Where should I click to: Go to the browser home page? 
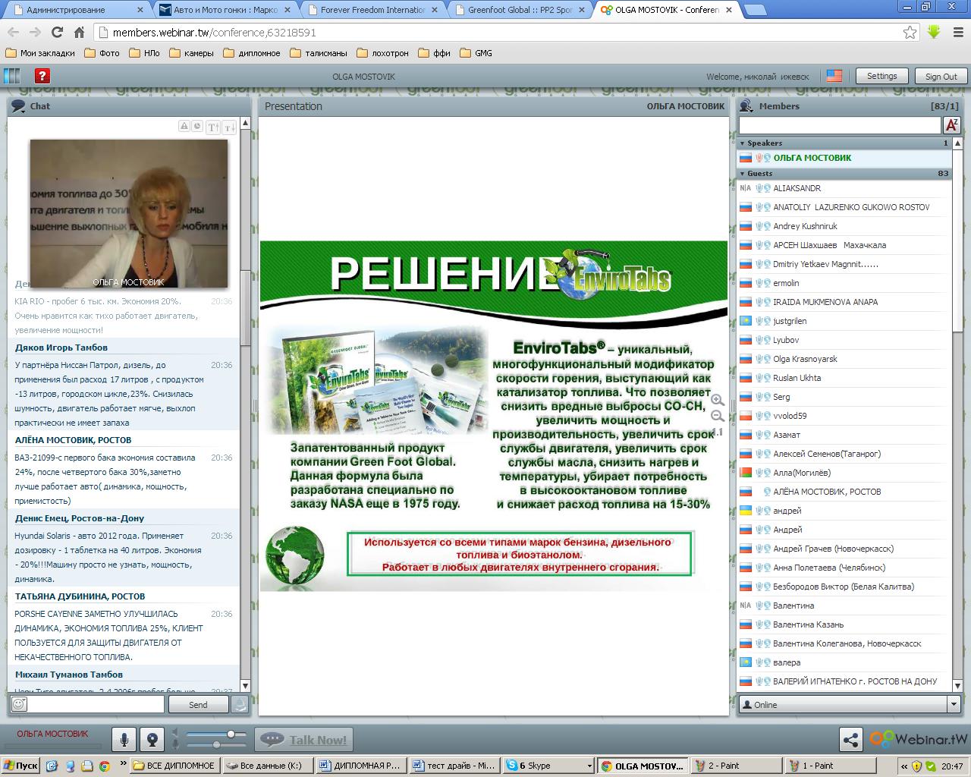79,33
